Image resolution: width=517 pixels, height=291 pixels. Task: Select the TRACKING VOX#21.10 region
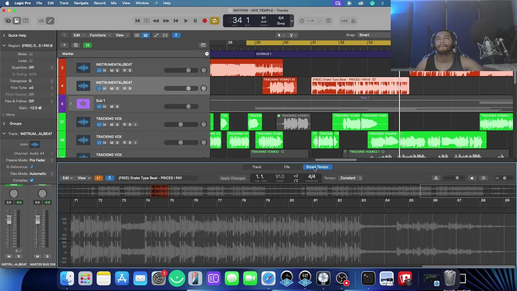click(280, 86)
